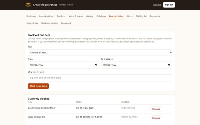
Task: Select Large Smoker Grill item text
Action: [37, 117]
